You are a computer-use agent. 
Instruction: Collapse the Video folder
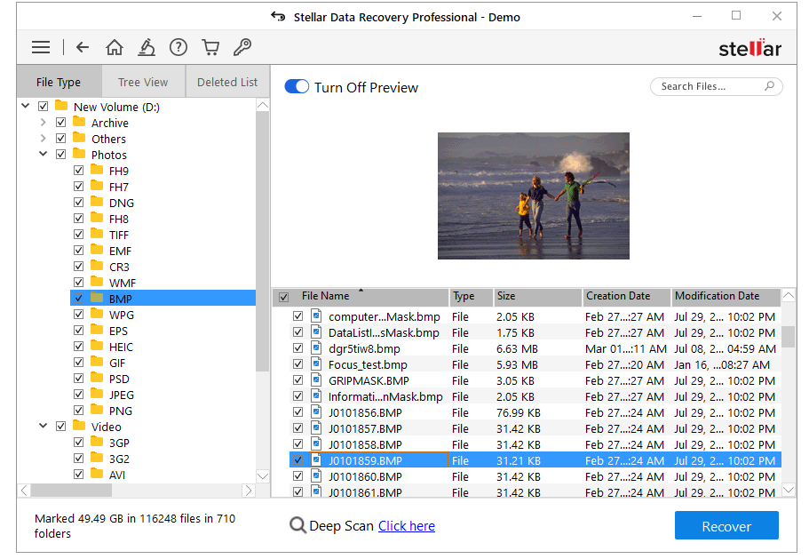click(x=43, y=426)
